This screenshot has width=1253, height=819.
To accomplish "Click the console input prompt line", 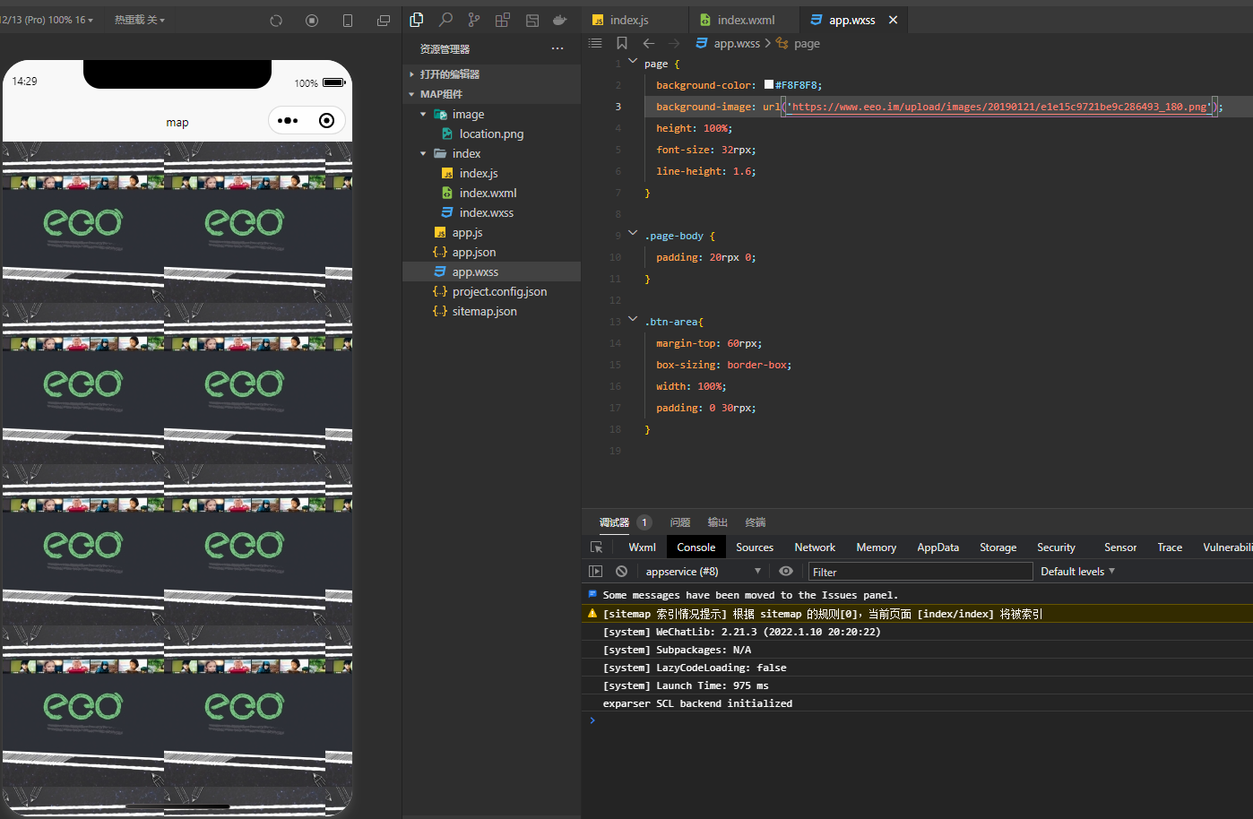I will (x=917, y=720).
